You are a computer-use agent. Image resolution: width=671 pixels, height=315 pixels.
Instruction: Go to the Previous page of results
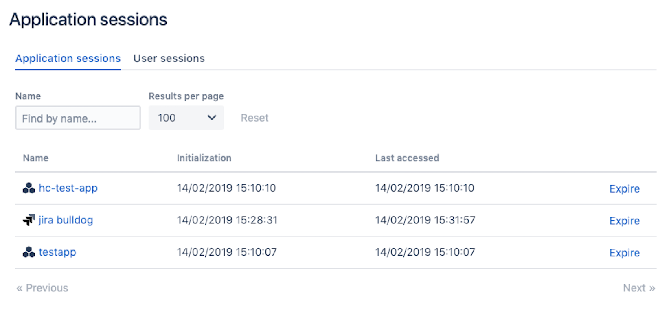[42, 288]
